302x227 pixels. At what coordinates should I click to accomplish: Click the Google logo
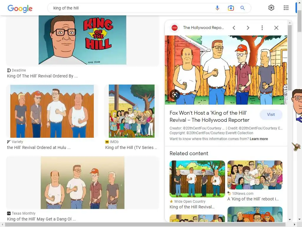point(20,8)
